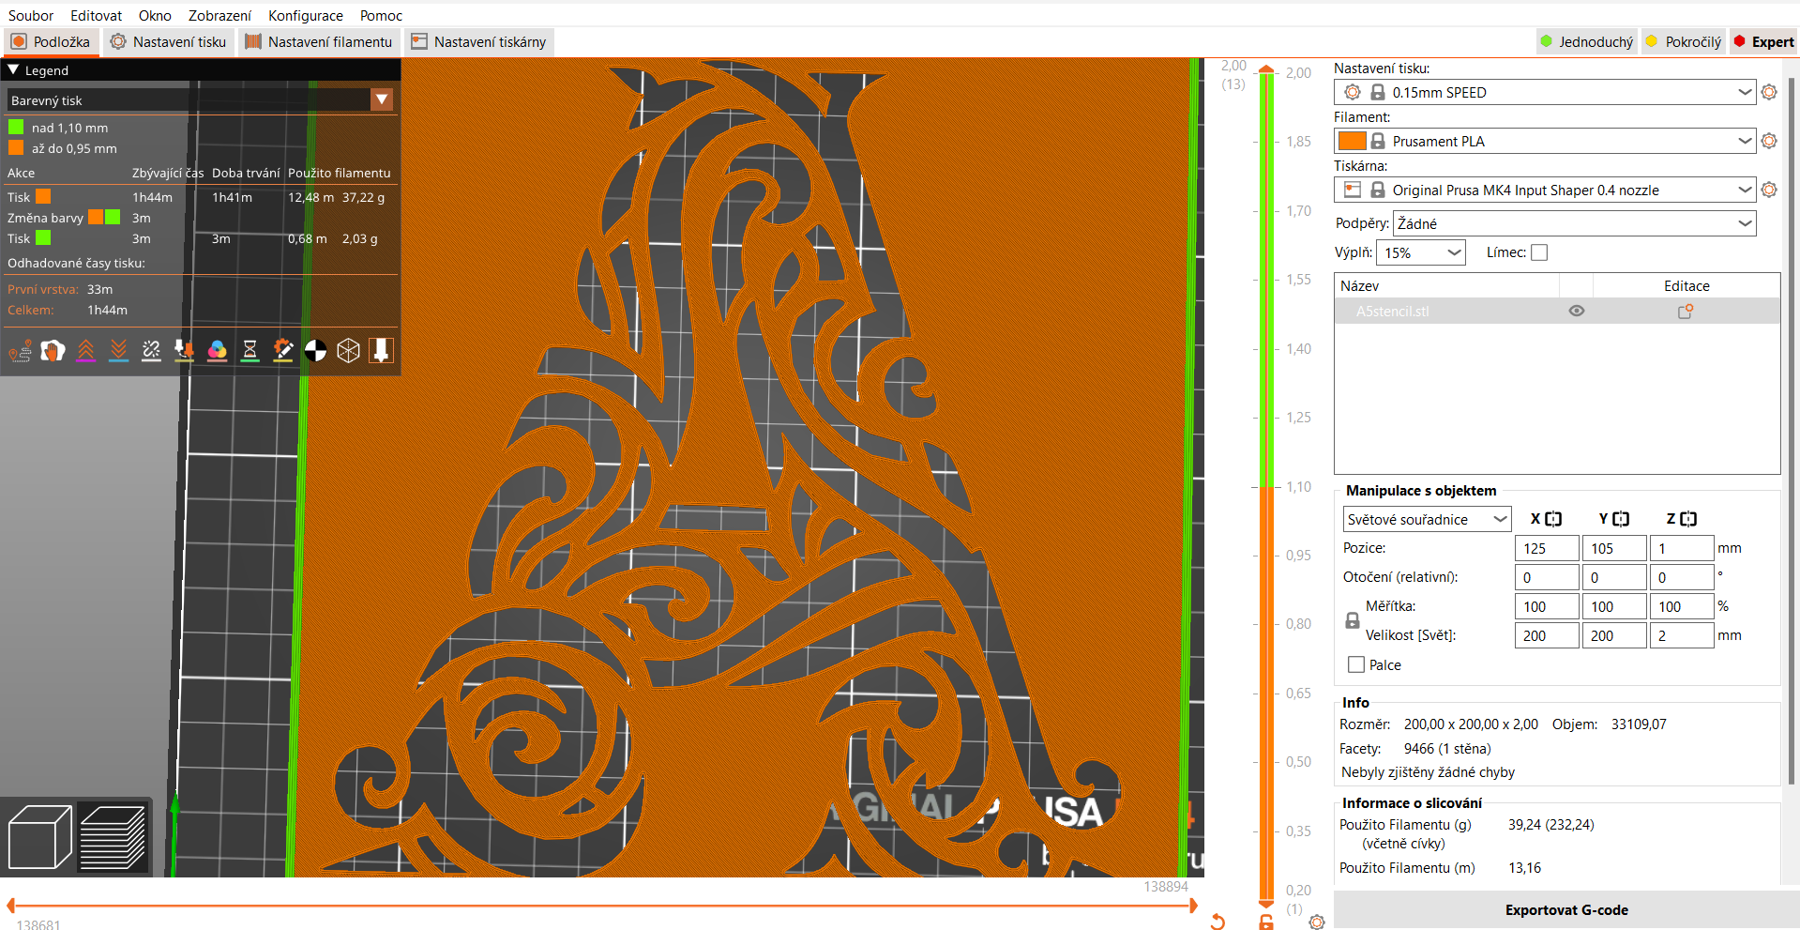Select Pokročilý mode button
Viewport: 1800px width, 930px height.
click(1683, 41)
